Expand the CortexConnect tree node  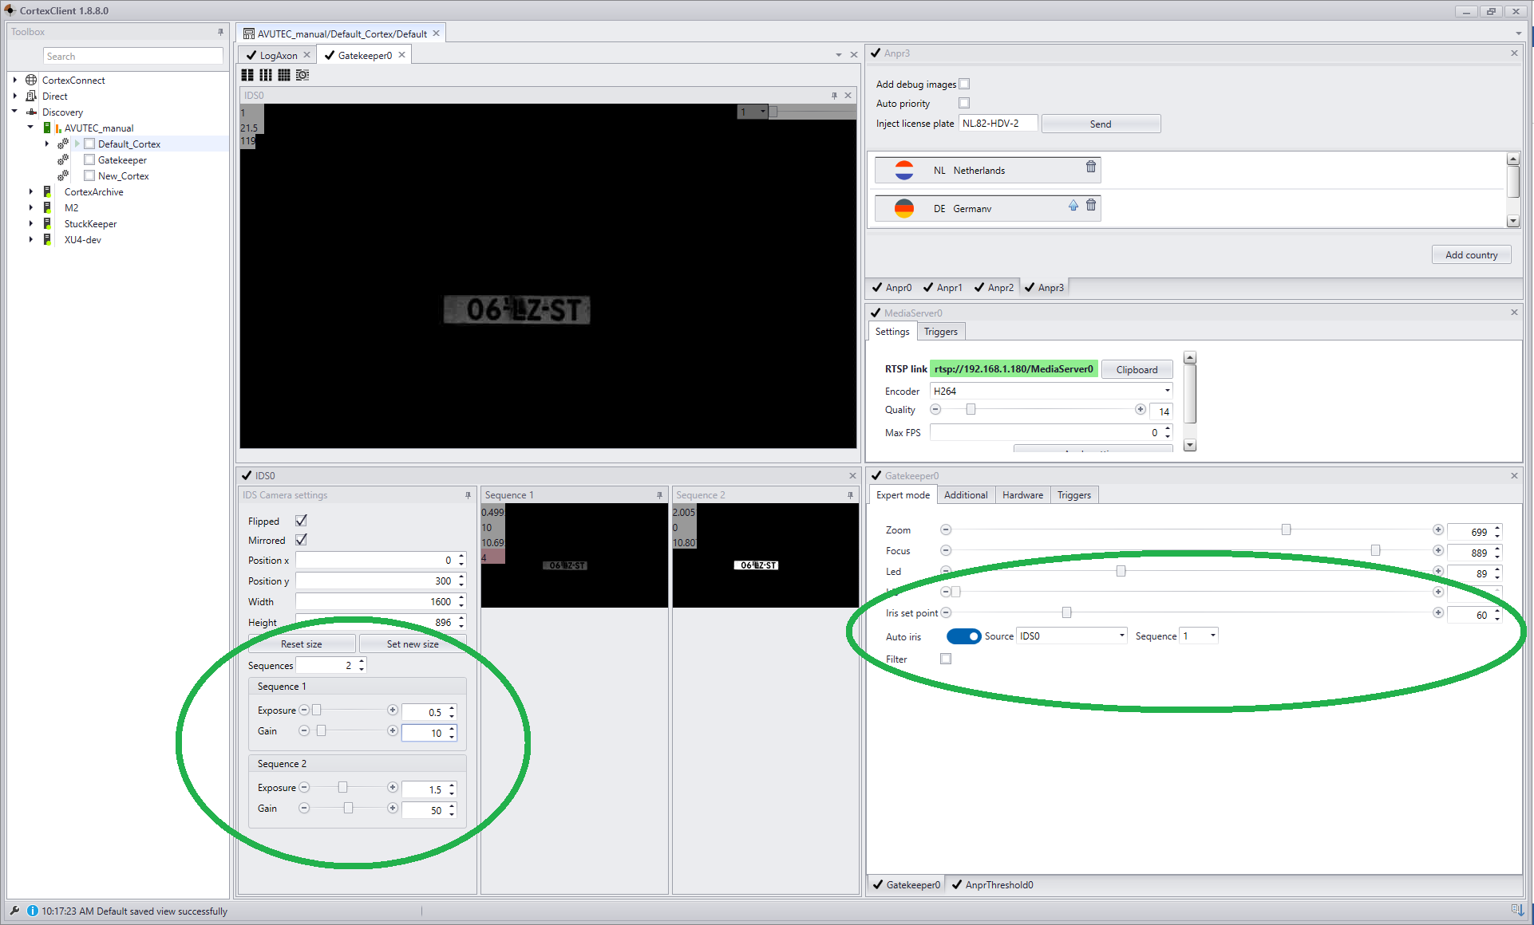tap(15, 80)
